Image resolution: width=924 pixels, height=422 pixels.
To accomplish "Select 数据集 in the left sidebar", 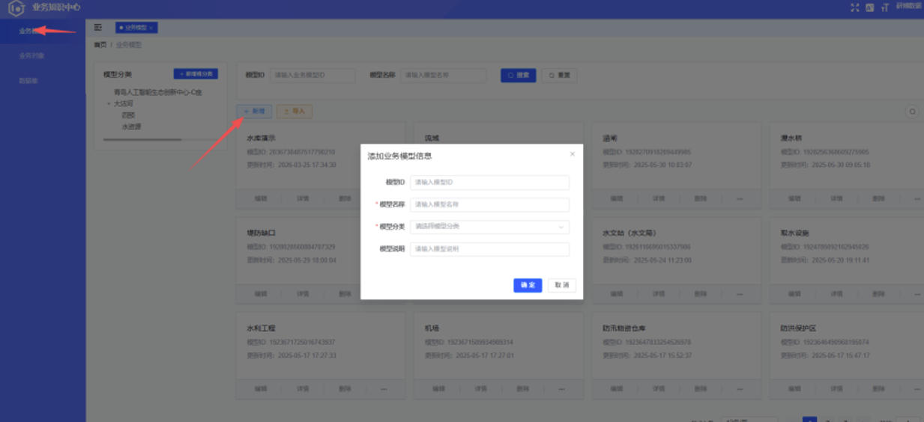I will point(28,80).
